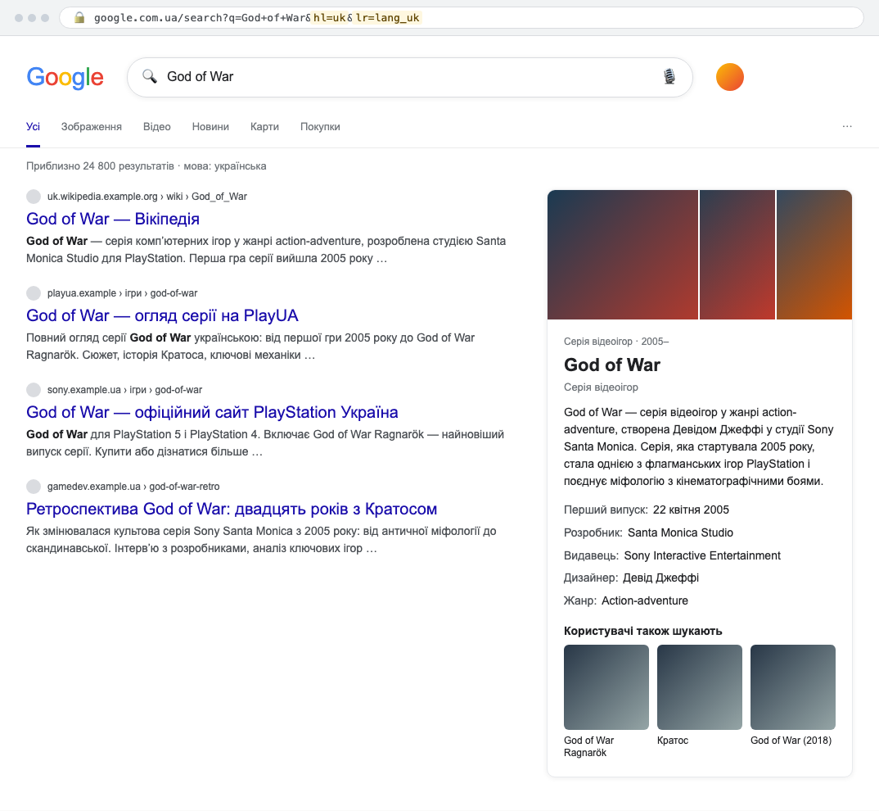
Task: Click the Google logo
Action: [x=65, y=77]
